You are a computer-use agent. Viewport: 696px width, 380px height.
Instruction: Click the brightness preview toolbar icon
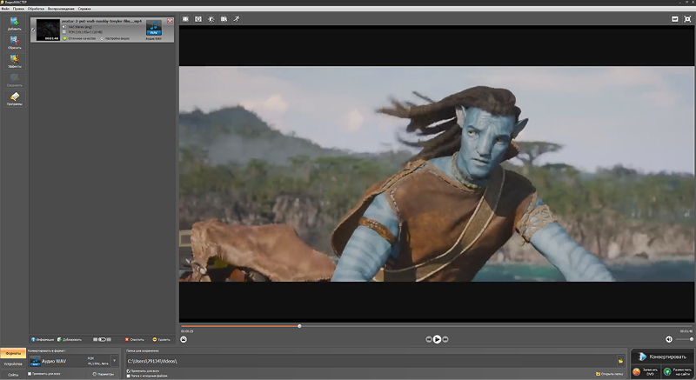[211, 19]
